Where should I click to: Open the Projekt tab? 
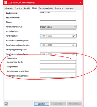click(x=27, y=8)
